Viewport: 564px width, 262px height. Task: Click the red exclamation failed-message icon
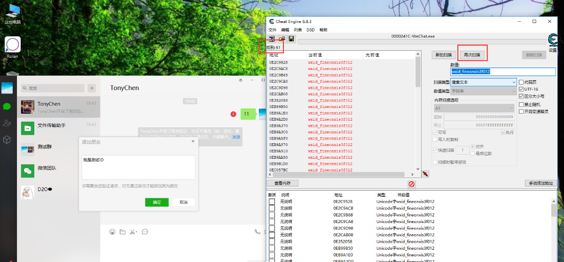point(234,114)
